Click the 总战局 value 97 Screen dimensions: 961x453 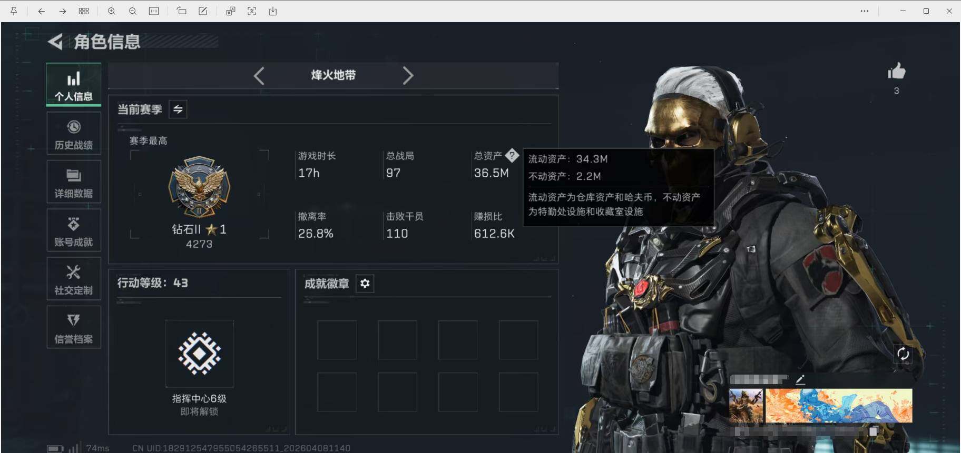393,173
